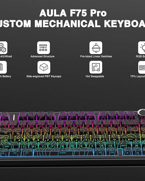
Task: Click the 'AULA F75 Pro' title
Action: (x=73, y=13)
